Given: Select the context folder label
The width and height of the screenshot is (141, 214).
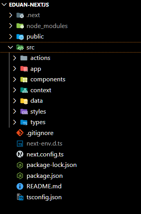Looking at the screenshot, I should [x=41, y=90].
